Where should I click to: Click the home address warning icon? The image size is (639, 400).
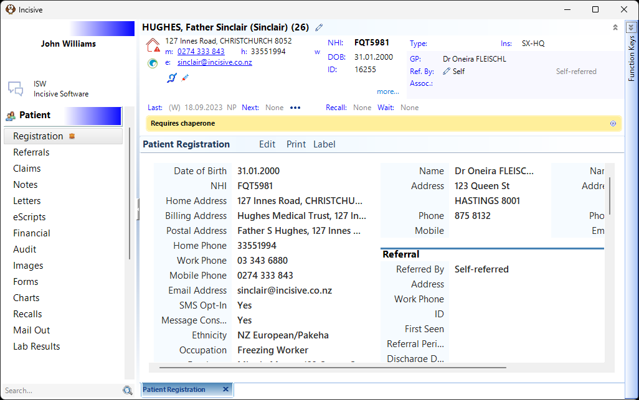point(153,45)
